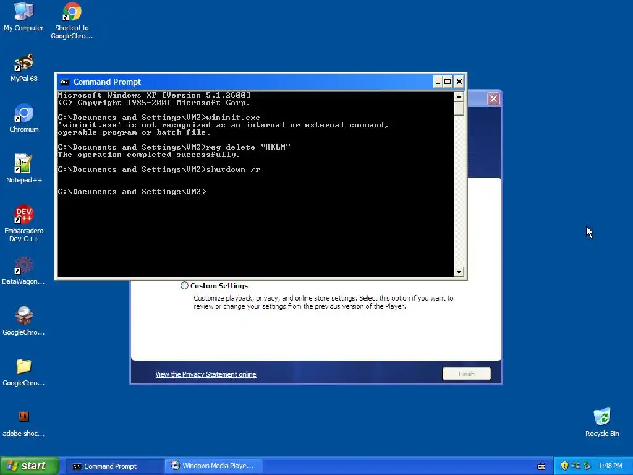This screenshot has height=475, width=633.
Task: Click Command Prompt scrollbar down arrow
Action: [x=459, y=272]
